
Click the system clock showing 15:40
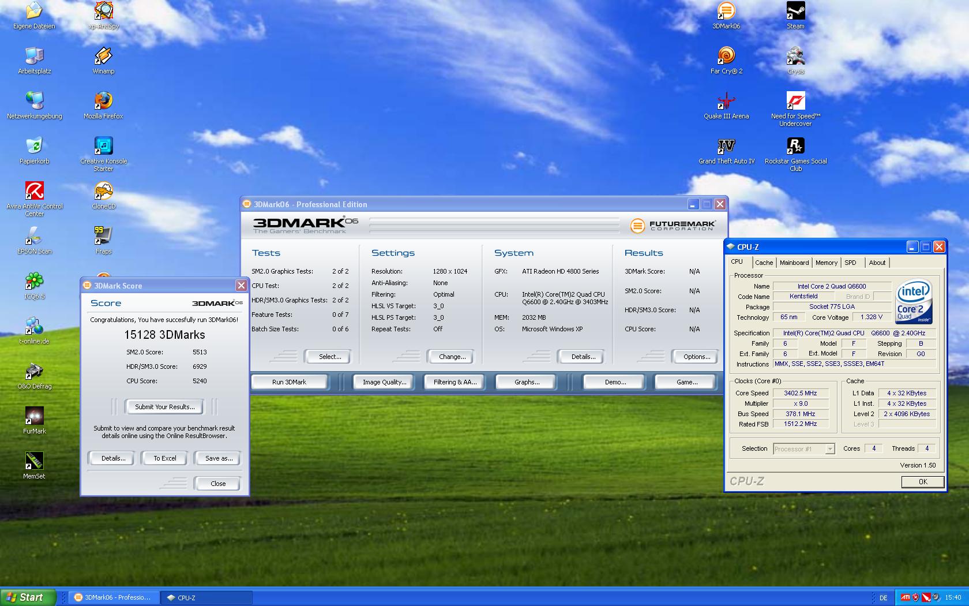point(953,597)
